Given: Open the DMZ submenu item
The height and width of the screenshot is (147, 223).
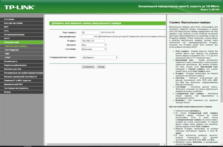Looking at the screenshot, I should coord(22,54).
